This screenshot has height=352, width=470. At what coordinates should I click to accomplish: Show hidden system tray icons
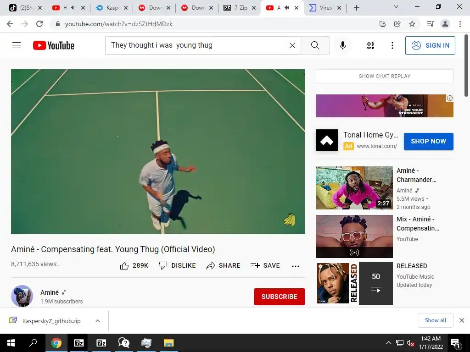388,343
